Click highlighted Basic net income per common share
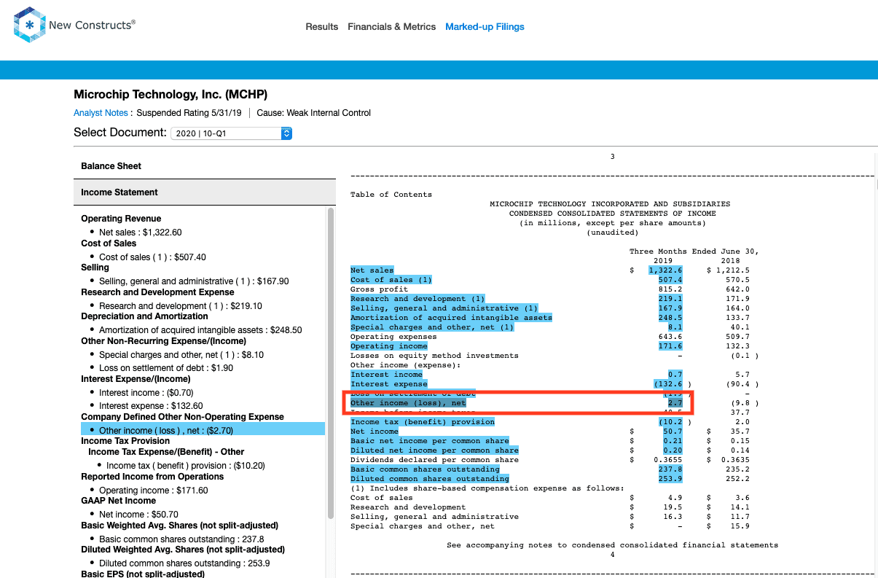 430,441
